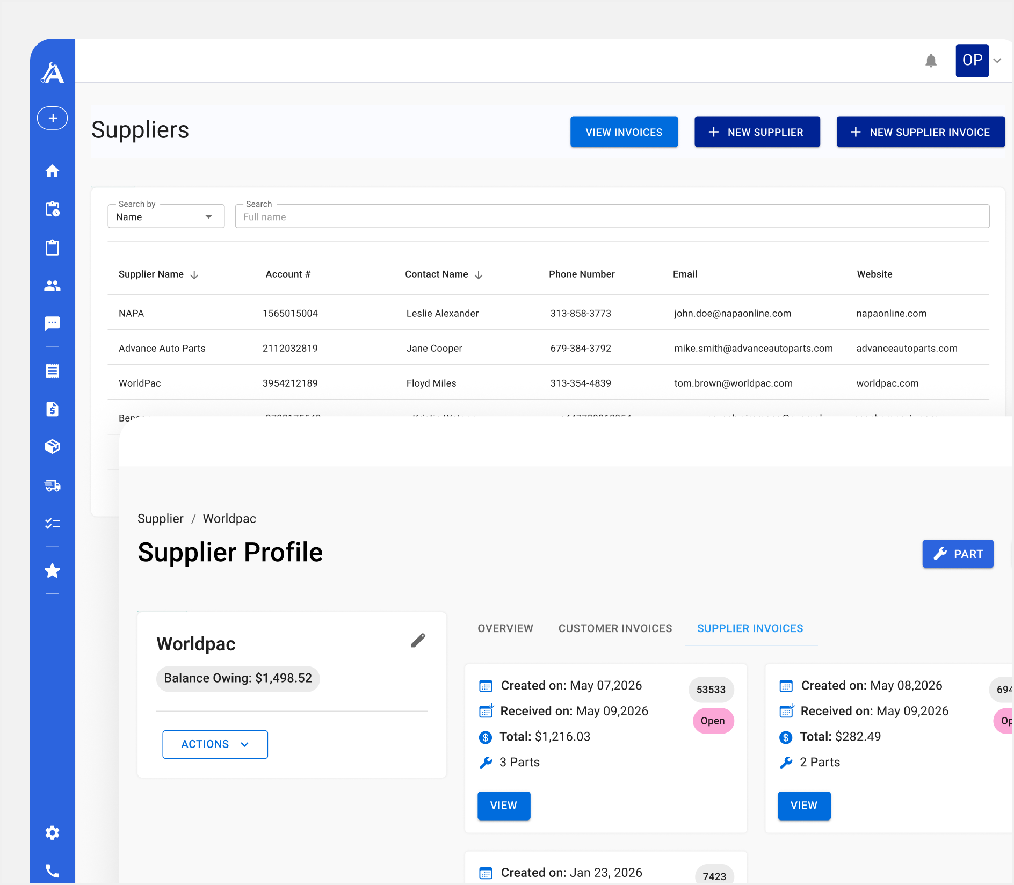This screenshot has height=885, width=1014.
Task: Open the inventory box sidebar icon
Action: pos(52,447)
